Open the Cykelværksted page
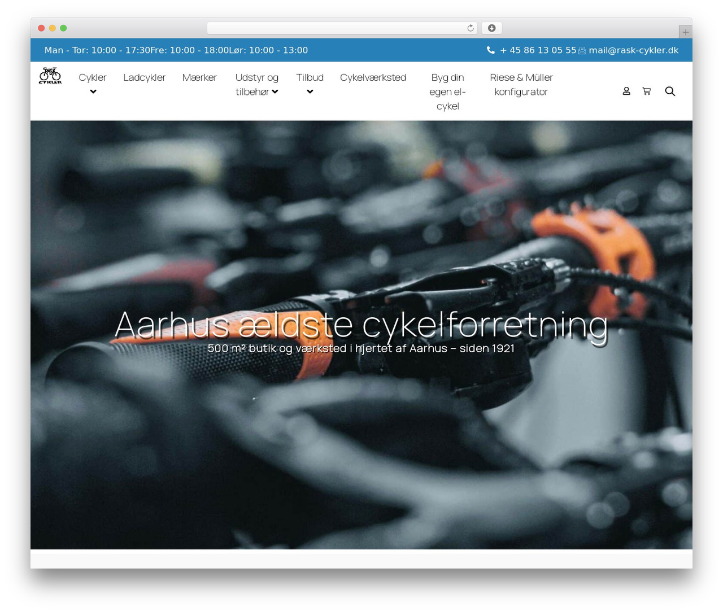 coord(373,77)
